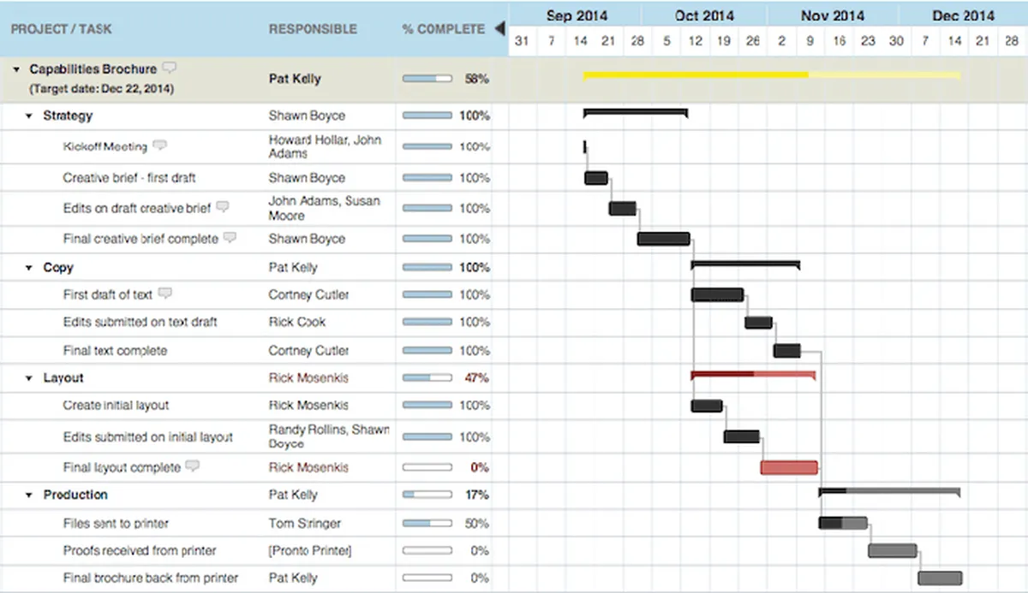The width and height of the screenshot is (1028, 593).
Task: Select the First draft of text Gantt bar
Action: [x=717, y=294]
